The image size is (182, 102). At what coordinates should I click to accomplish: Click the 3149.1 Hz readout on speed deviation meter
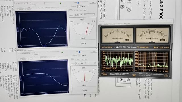coord(127,40)
